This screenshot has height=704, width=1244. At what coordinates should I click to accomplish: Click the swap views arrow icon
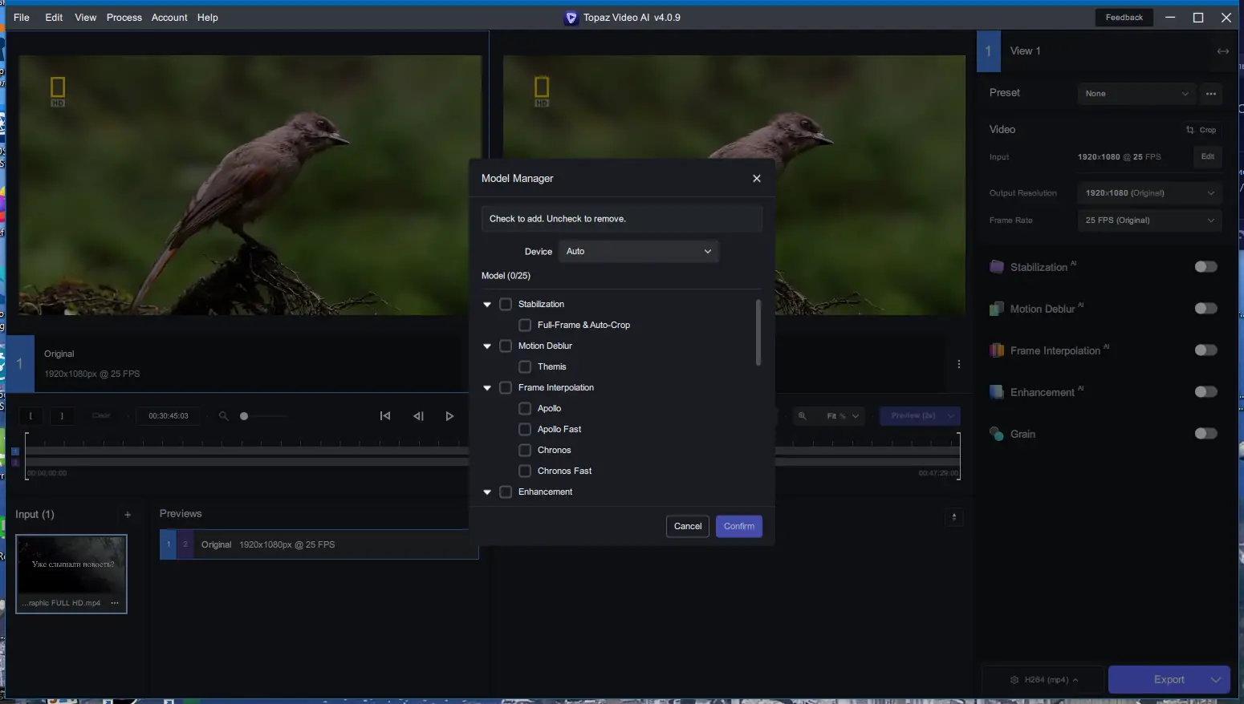1222,51
